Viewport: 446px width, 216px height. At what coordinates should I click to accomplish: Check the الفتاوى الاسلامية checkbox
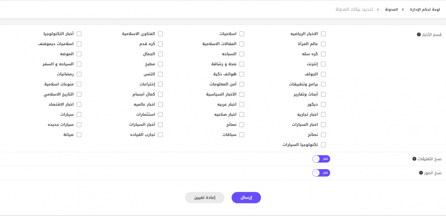[x=161, y=34]
